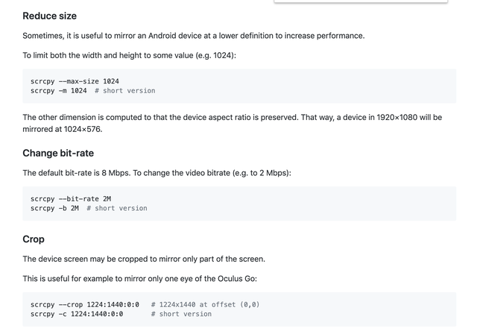This screenshot has height=331, width=477.
Task: Click the "default bit-rate is 8 Mbps" sentence
Action: pos(157,173)
